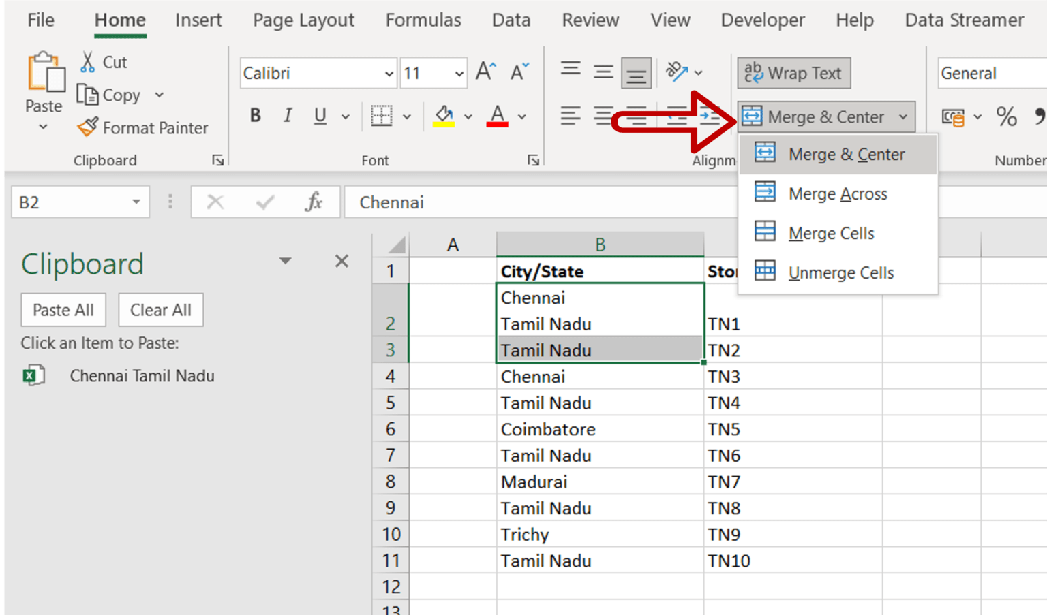Click the Cut icon

point(87,61)
